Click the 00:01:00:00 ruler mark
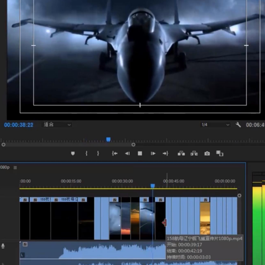The image size is (265, 265). pos(225,181)
